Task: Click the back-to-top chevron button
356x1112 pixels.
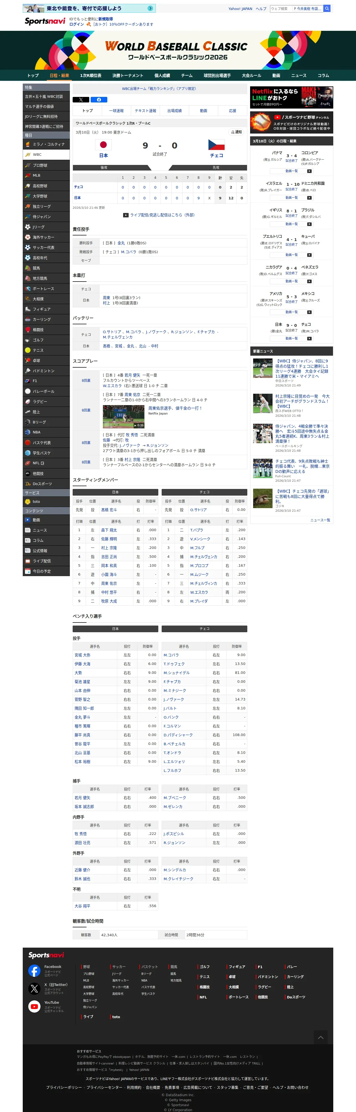Action: 321,1037
